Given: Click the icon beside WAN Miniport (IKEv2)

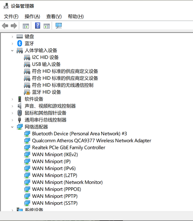Looking at the screenshot, I should tap(27, 154).
